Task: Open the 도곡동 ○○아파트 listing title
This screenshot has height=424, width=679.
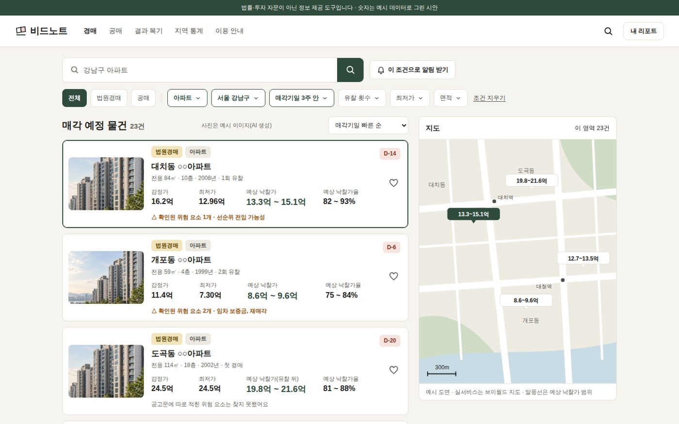Action: point(181,353)
